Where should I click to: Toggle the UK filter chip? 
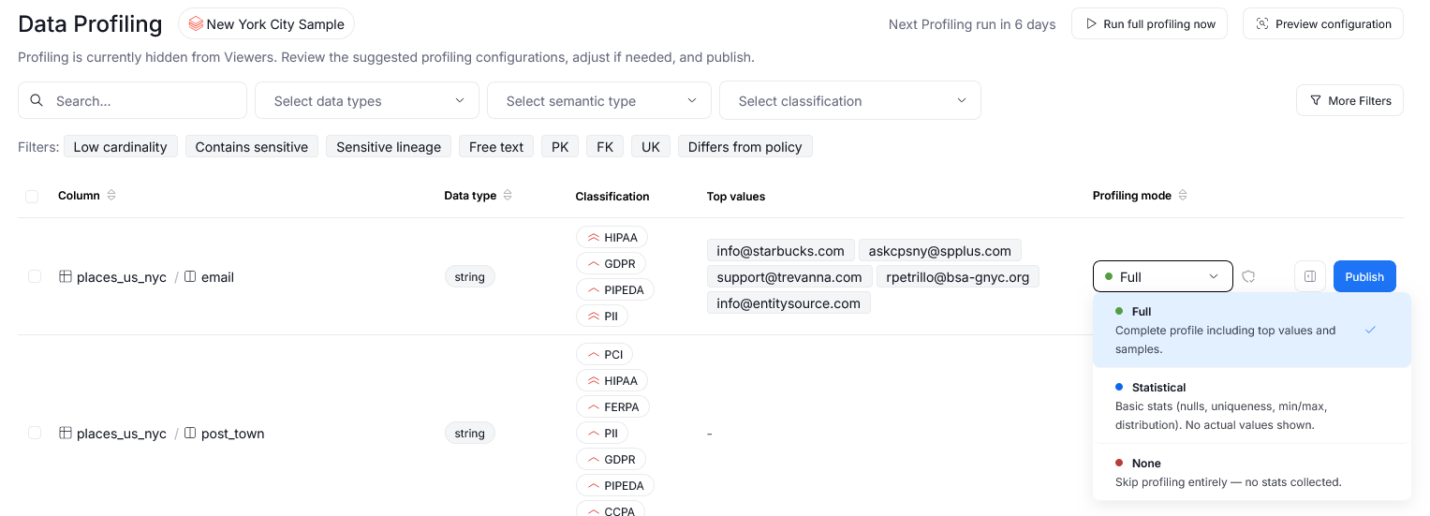coord(651,146)
